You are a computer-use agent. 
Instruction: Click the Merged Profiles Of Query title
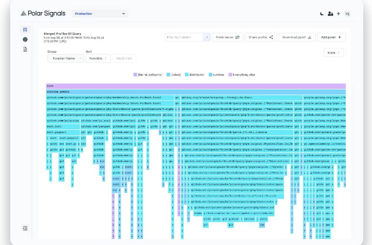click(62, 34)
